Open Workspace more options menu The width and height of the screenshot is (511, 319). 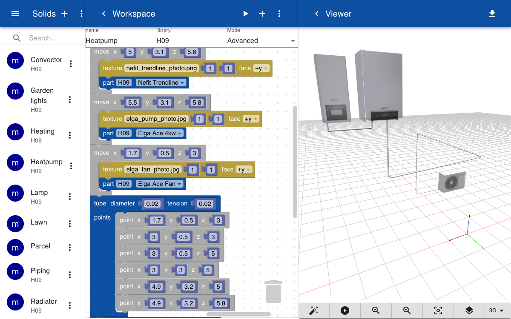click(x=279, y=14)
